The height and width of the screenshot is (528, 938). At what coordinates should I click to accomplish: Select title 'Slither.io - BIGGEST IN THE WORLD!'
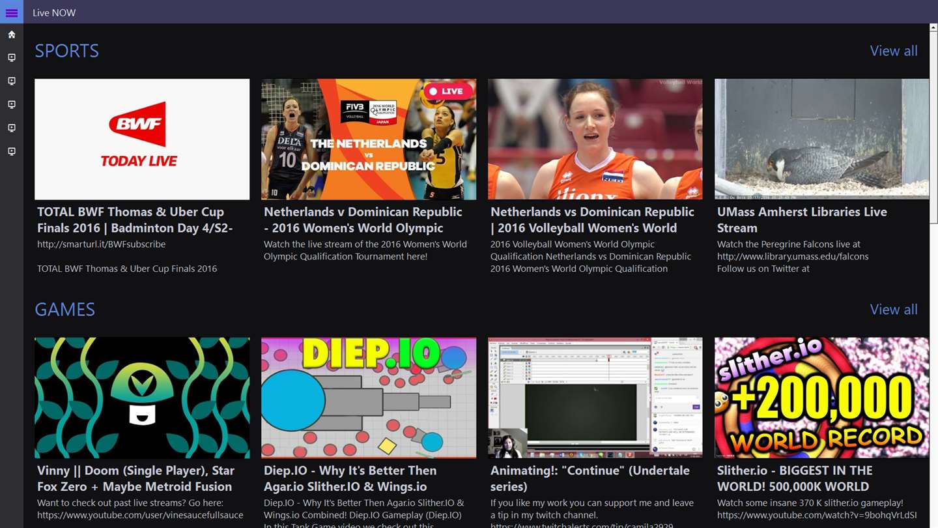tap(795, 478)
